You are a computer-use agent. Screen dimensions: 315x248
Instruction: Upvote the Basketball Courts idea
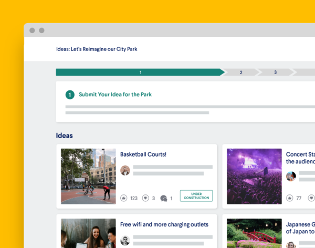point(124,198)
